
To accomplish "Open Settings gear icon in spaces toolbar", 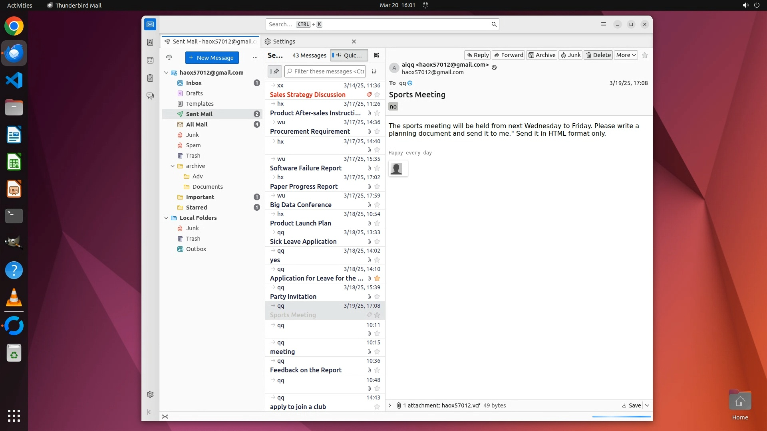I will coord(150,394).
